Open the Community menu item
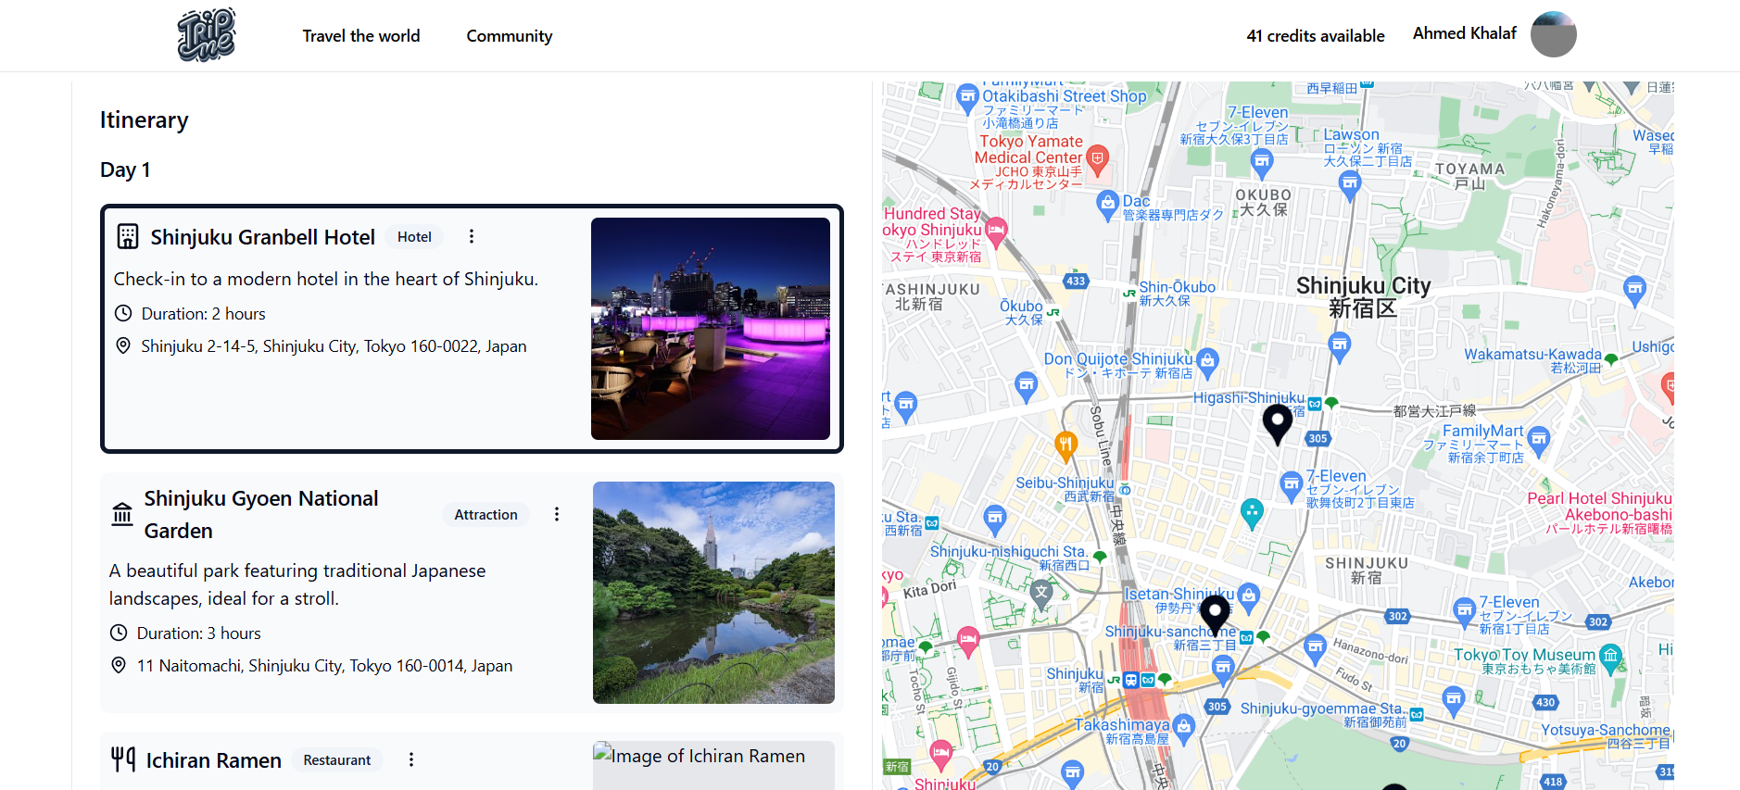 pyautogui.click(x=509, y=36)
